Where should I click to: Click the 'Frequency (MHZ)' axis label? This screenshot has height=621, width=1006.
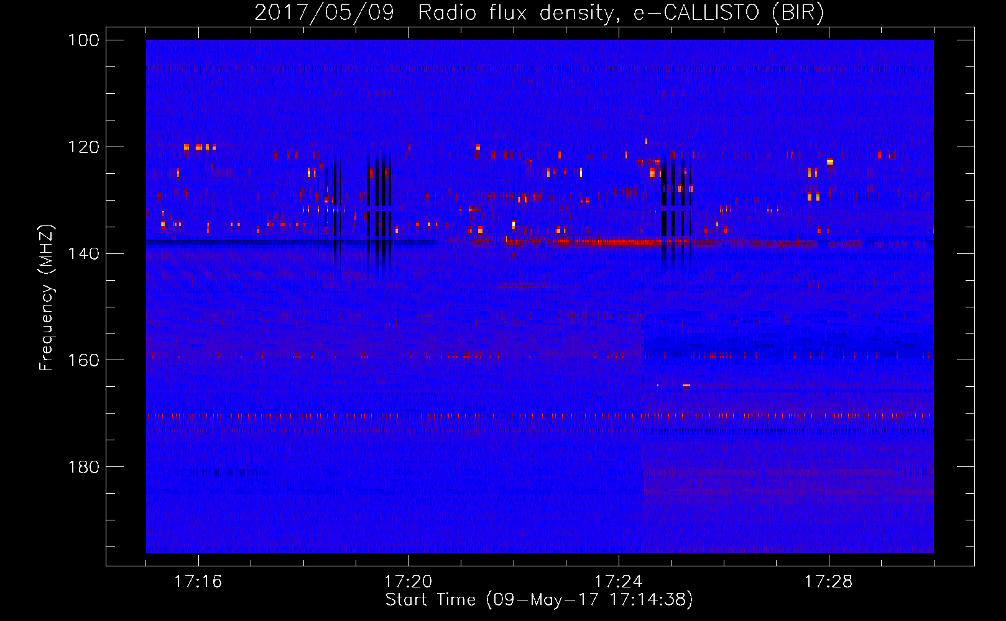tap(47, 298)
